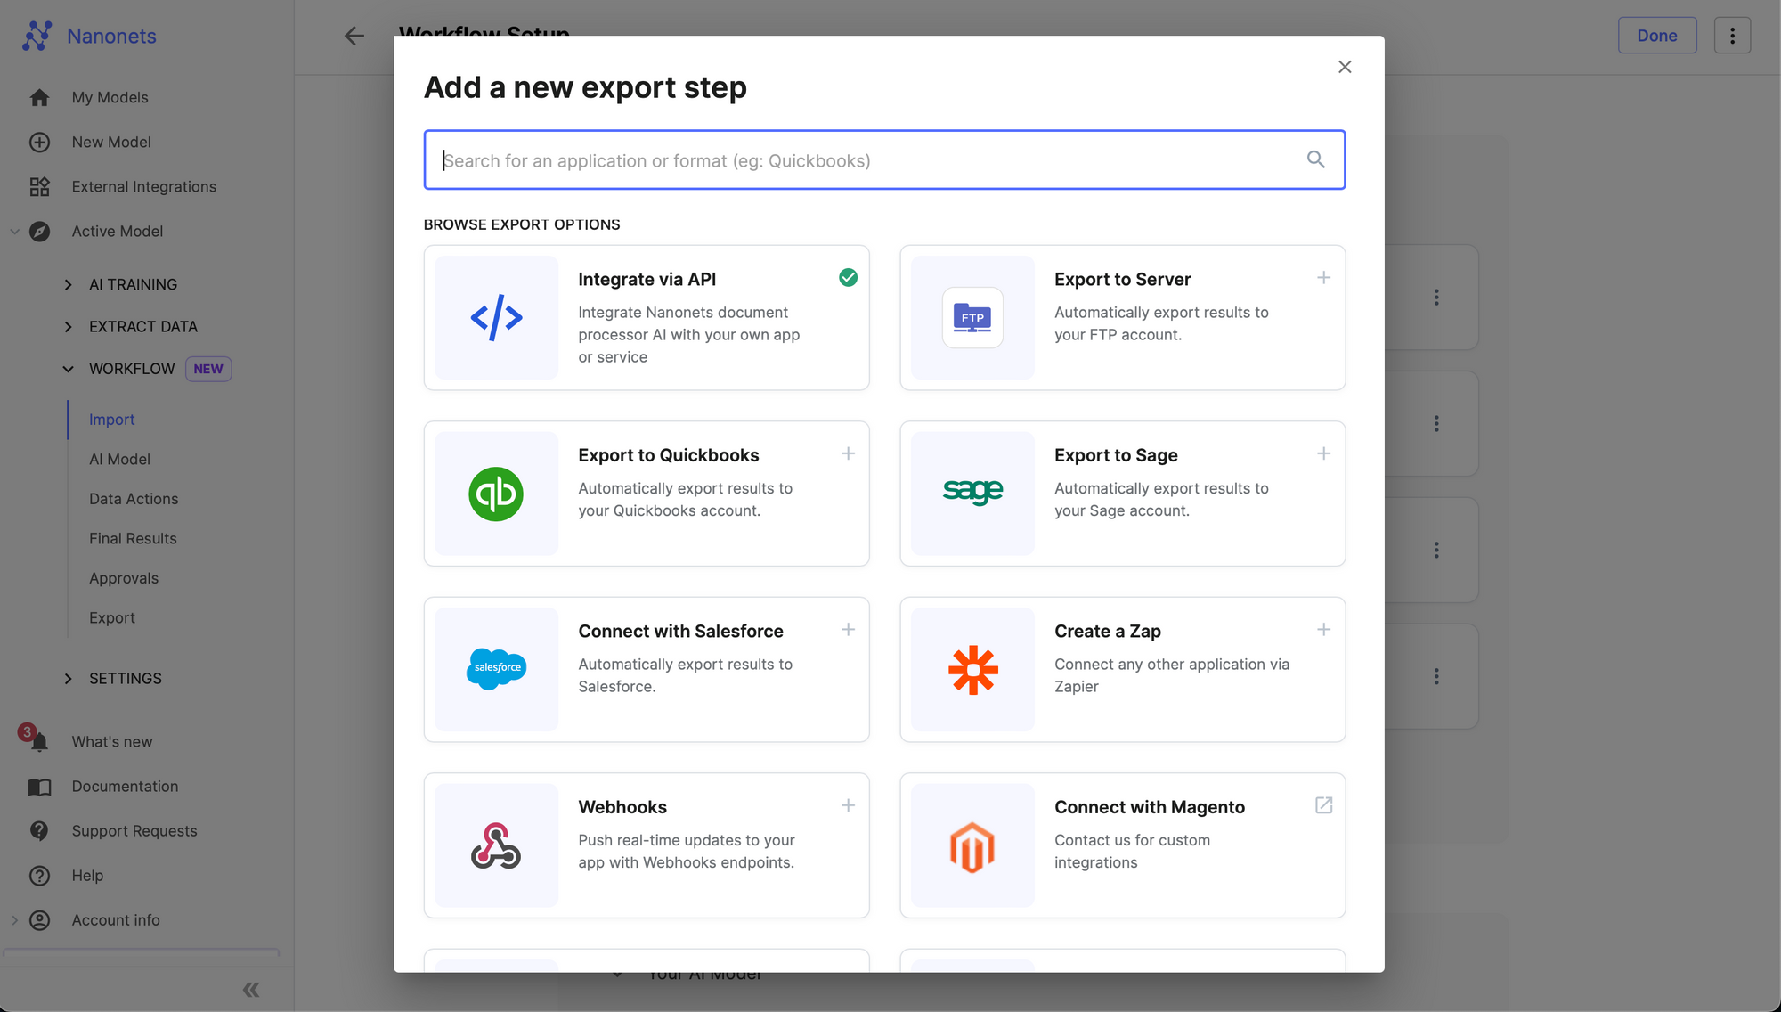Image resolution: width=1781 pixels, height=1012 pixels.
Task: Add the Export to Server step
Action: click(x=1323, y=278)
